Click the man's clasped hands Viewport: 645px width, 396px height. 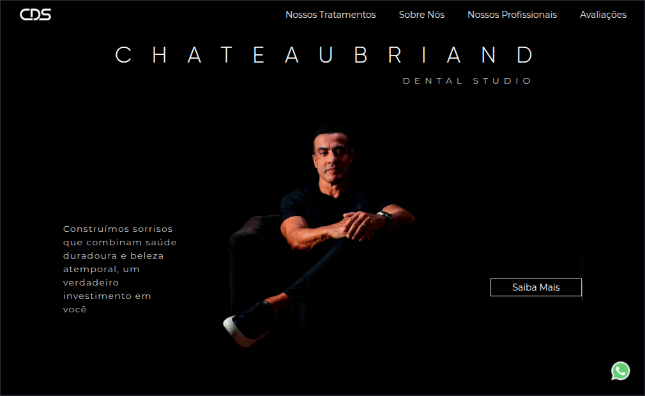point(362,225)
